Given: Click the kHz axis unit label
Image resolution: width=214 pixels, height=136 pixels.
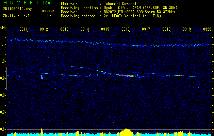Looking at the screenshot, I should pos(3,27).
